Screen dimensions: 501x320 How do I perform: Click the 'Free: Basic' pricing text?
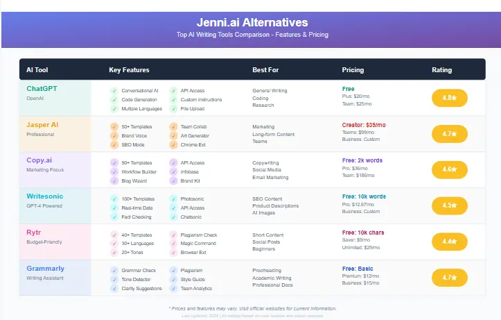[358, 269]
